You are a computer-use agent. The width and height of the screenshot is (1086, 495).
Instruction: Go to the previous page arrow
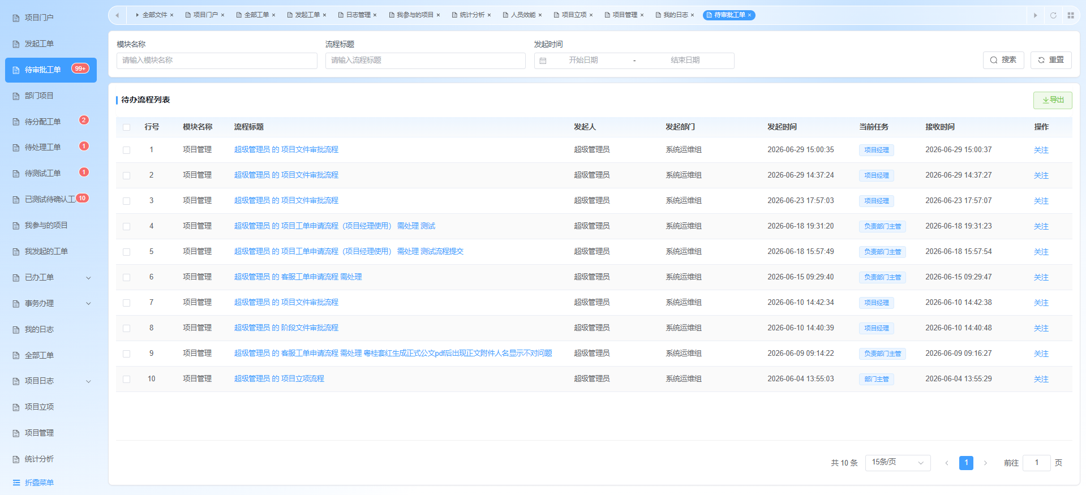(947, 463)
